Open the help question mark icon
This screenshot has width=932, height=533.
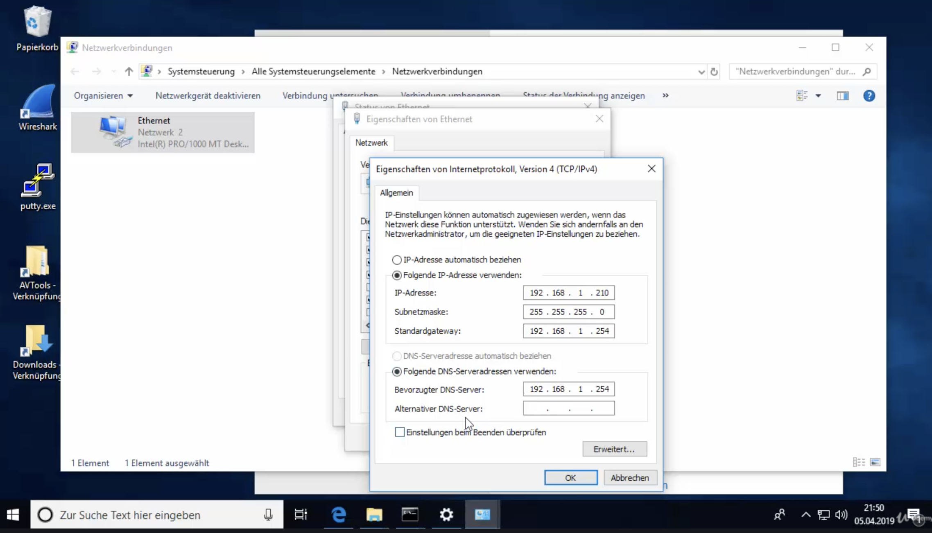(869, 96)
